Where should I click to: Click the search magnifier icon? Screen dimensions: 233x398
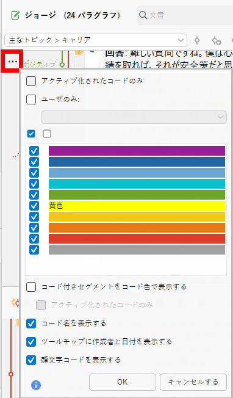pos(143,15)
